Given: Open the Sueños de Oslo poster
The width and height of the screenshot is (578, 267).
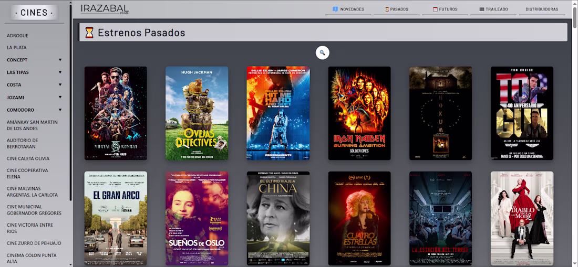Looking at the screenshot, I should click(197, 218).
